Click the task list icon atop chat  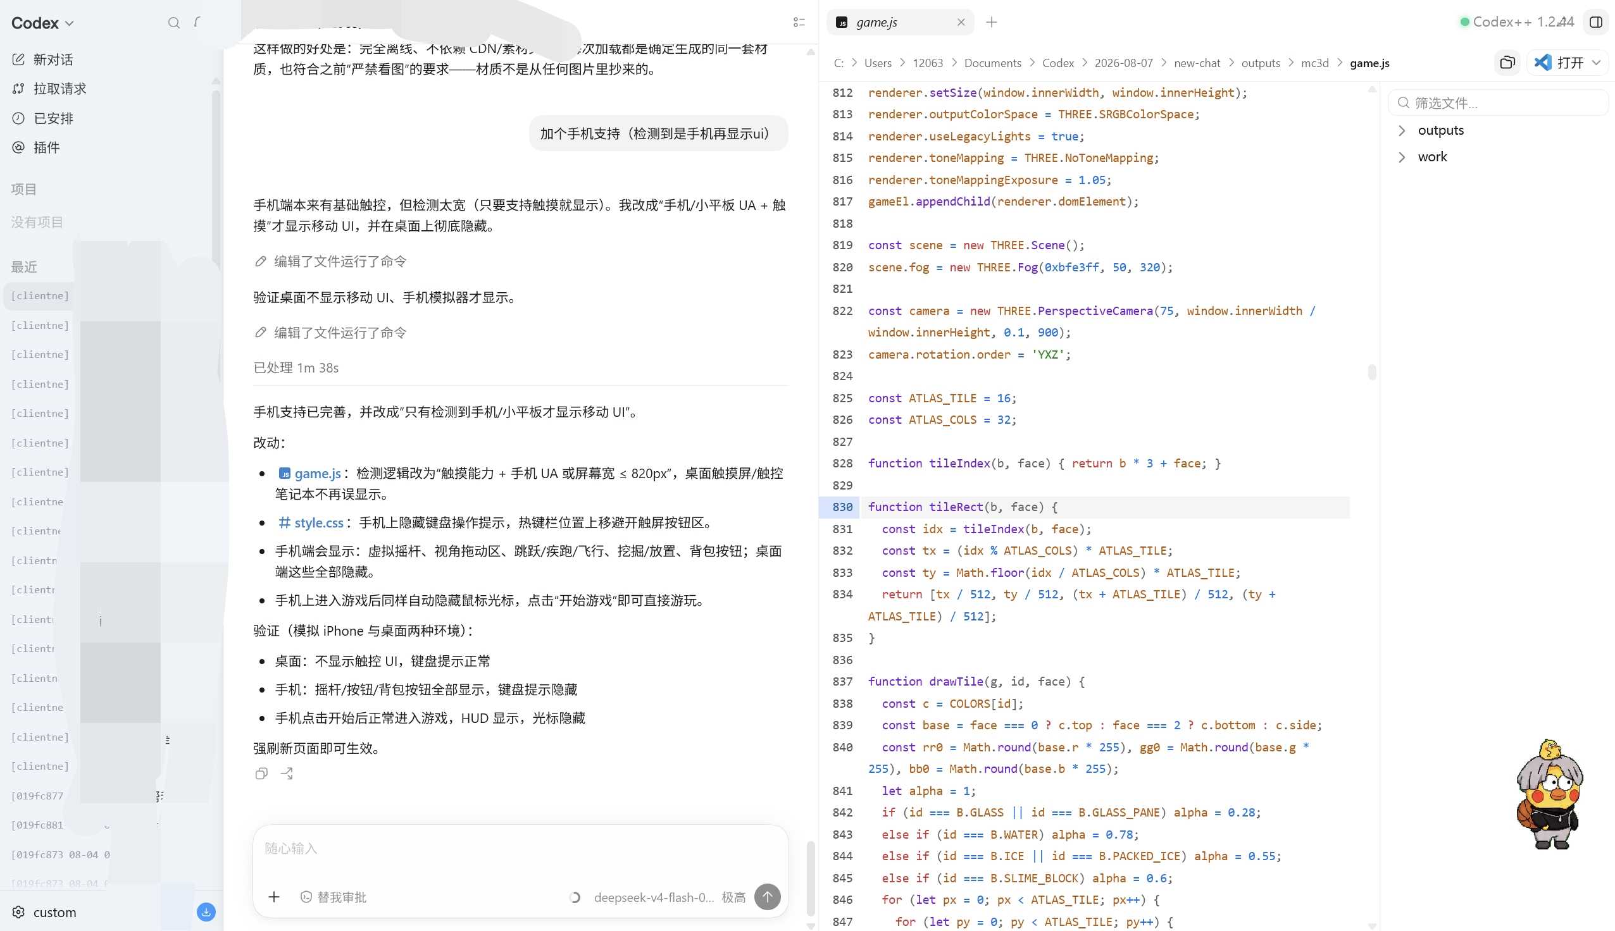point(799,22)
